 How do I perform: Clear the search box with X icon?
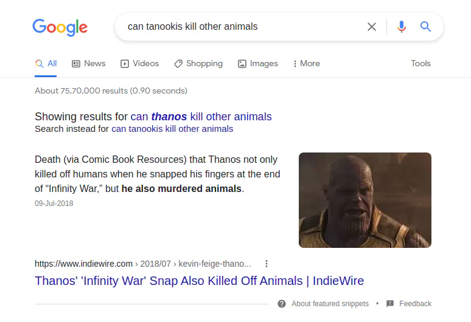(x=371, y=27)
